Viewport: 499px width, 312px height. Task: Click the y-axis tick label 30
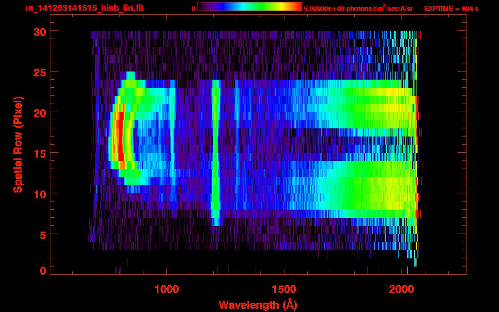pos(39,31)
